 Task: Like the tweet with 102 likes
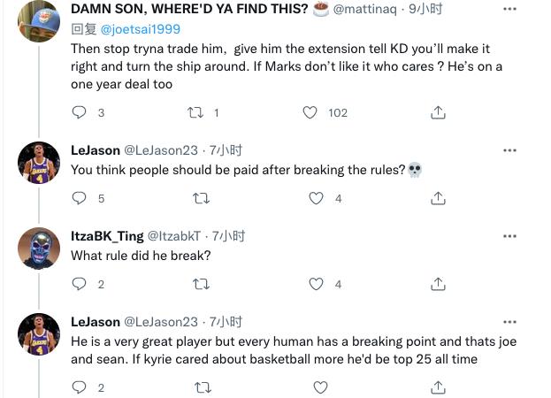click(310, 112)
